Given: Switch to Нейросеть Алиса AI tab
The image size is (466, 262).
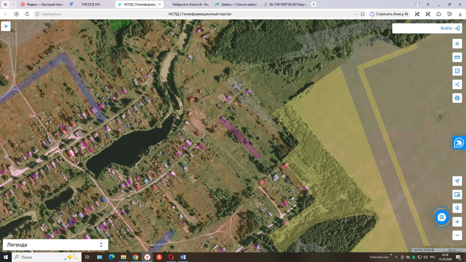Looking at the screenshot, I should [188, 4].
